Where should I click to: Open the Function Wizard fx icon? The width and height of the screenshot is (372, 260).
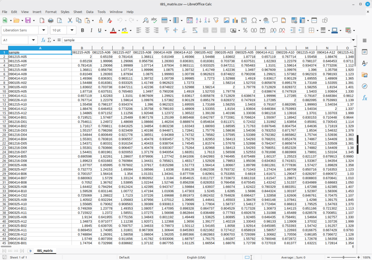tap(43, 40)
